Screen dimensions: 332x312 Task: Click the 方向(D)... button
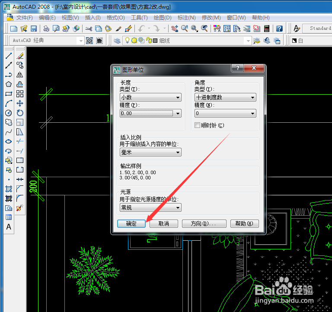(204, 223)
